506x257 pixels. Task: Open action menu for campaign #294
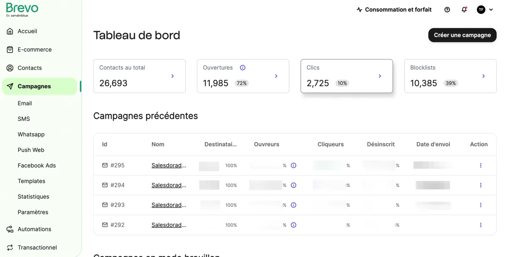481,185
